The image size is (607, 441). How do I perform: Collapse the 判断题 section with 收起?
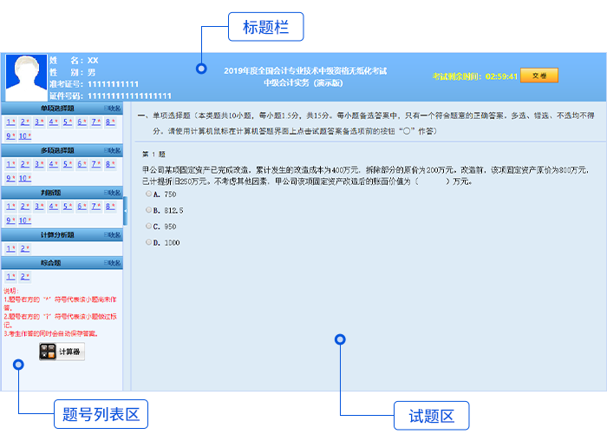(x=113, y=192)
